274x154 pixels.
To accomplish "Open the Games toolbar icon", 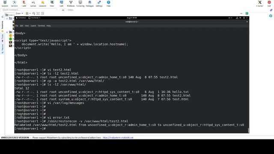I will 33,3.
